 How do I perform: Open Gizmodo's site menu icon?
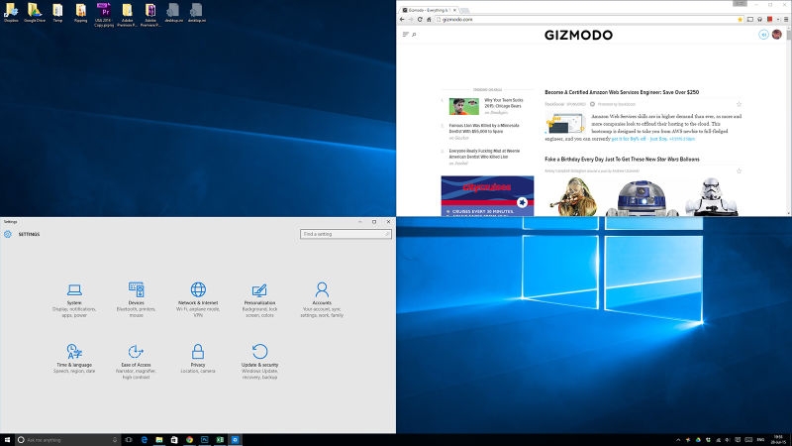pos(405,35)
